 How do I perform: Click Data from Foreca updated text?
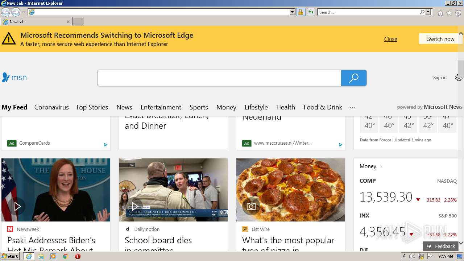coord(395,140)
